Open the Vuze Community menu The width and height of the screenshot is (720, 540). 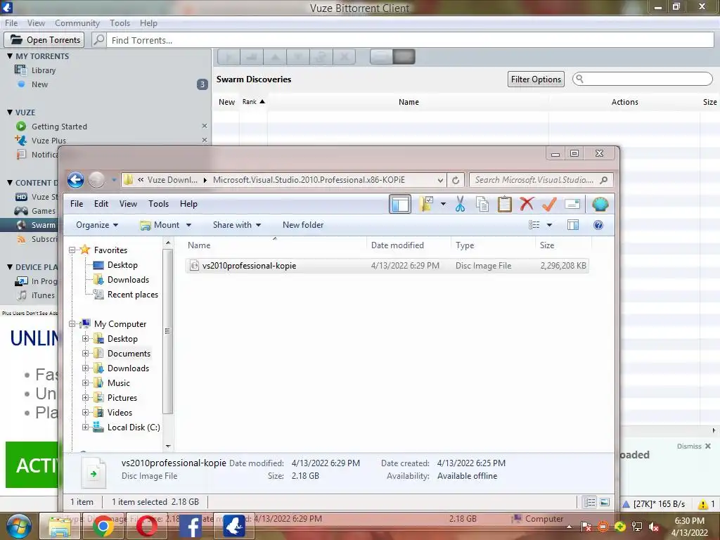point(77,23)
